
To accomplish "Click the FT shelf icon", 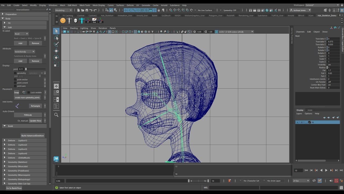I will 88,20.
